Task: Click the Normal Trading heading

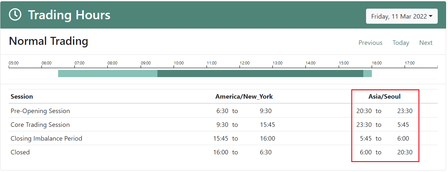Action: point(49,41)
